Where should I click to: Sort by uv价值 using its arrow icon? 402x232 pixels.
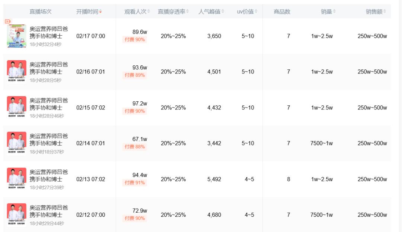[x=256, y=12]
